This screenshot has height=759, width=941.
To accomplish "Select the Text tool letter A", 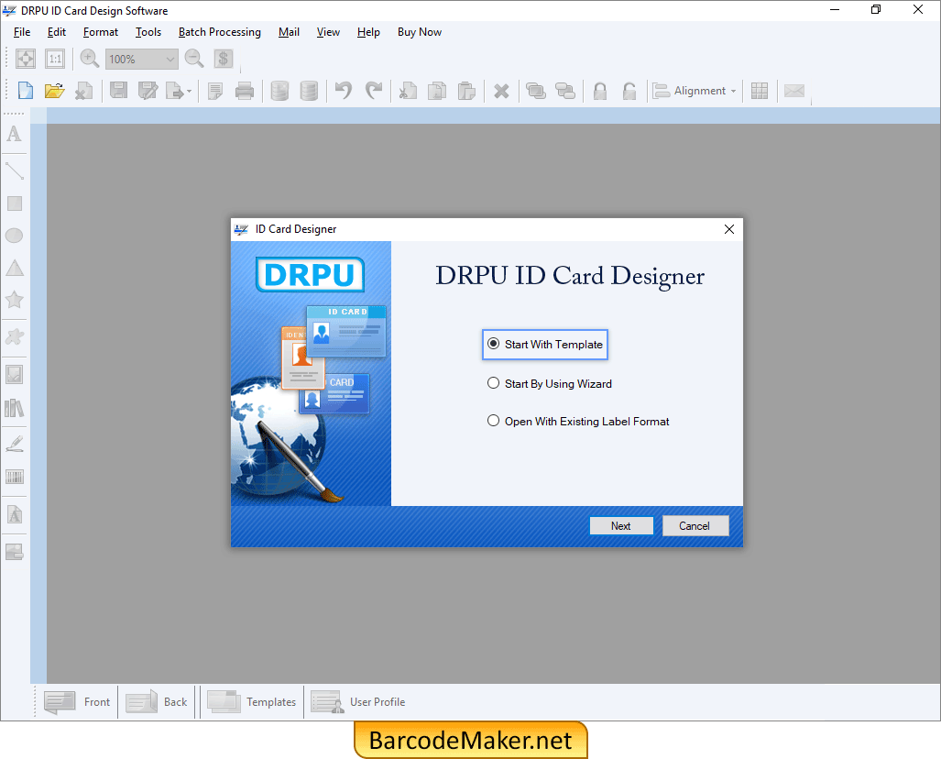I will [15, 134].
